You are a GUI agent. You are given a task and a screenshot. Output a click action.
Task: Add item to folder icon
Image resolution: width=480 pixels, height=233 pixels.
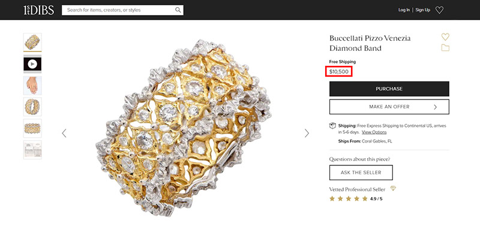coord(445,48)
